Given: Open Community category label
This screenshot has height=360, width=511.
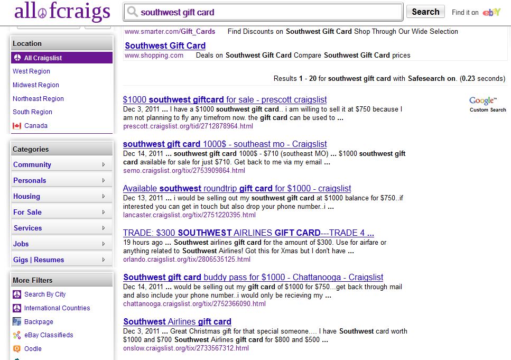Looking at the screenshot, I should [x=32, y=165].
